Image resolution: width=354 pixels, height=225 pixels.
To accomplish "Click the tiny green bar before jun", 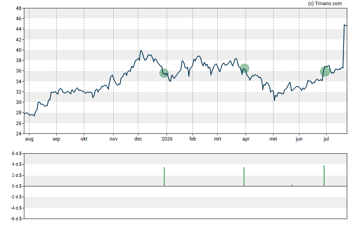I will click(x=292, y=185).
